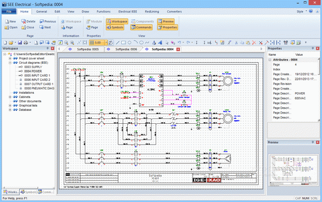The image size is (322, 202).
Task: Select the line drawing tool
Action: (118, 43)
